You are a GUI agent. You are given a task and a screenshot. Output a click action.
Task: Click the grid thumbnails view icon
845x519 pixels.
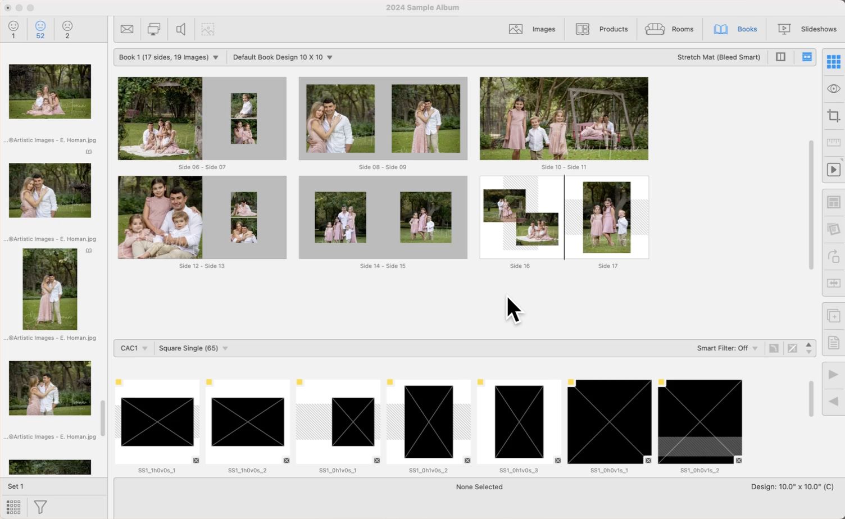pyautogui.click(x=833, y=61)
